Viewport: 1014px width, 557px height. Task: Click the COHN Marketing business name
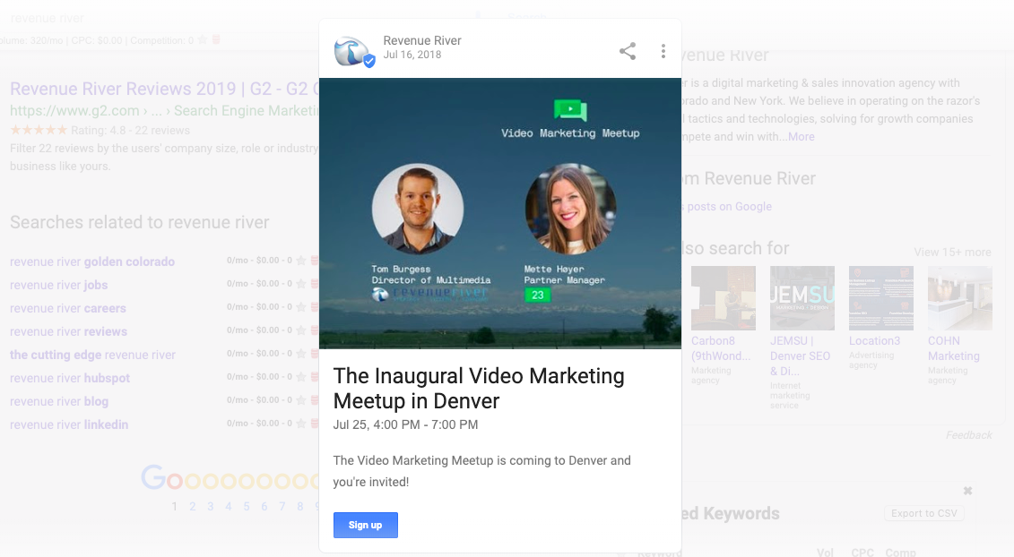[x=954, y=348]
